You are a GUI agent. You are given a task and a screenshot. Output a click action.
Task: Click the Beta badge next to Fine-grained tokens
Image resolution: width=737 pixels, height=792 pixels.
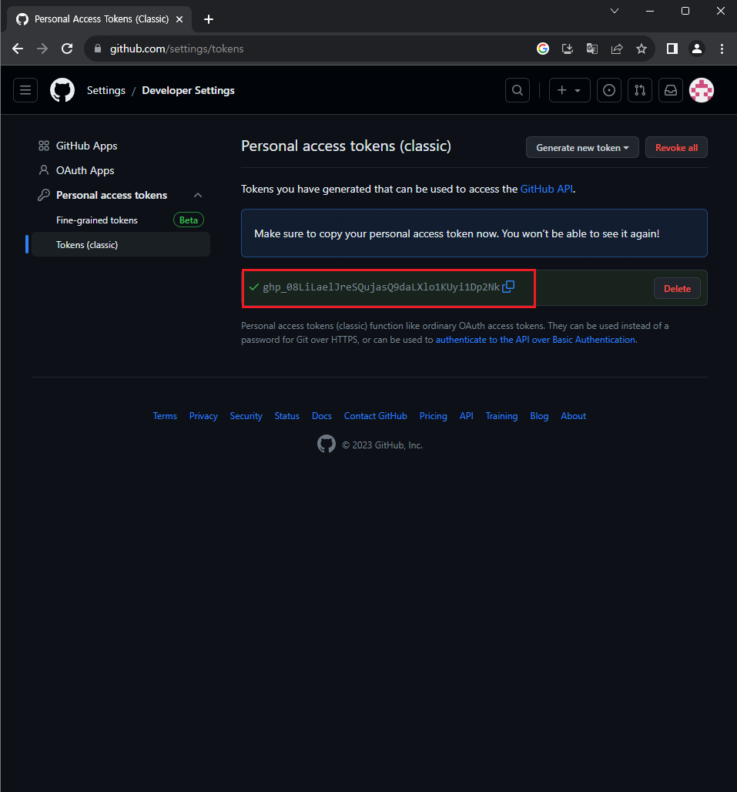tap(188, 220)
